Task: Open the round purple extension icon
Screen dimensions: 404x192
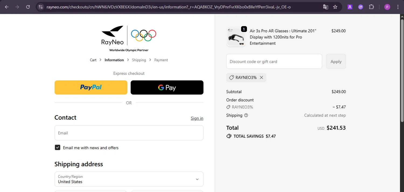Action: tap(361, 7)
